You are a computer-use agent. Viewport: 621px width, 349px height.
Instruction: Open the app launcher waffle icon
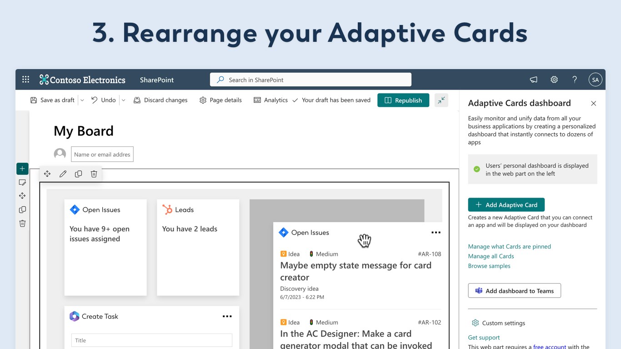pos(26,80)
